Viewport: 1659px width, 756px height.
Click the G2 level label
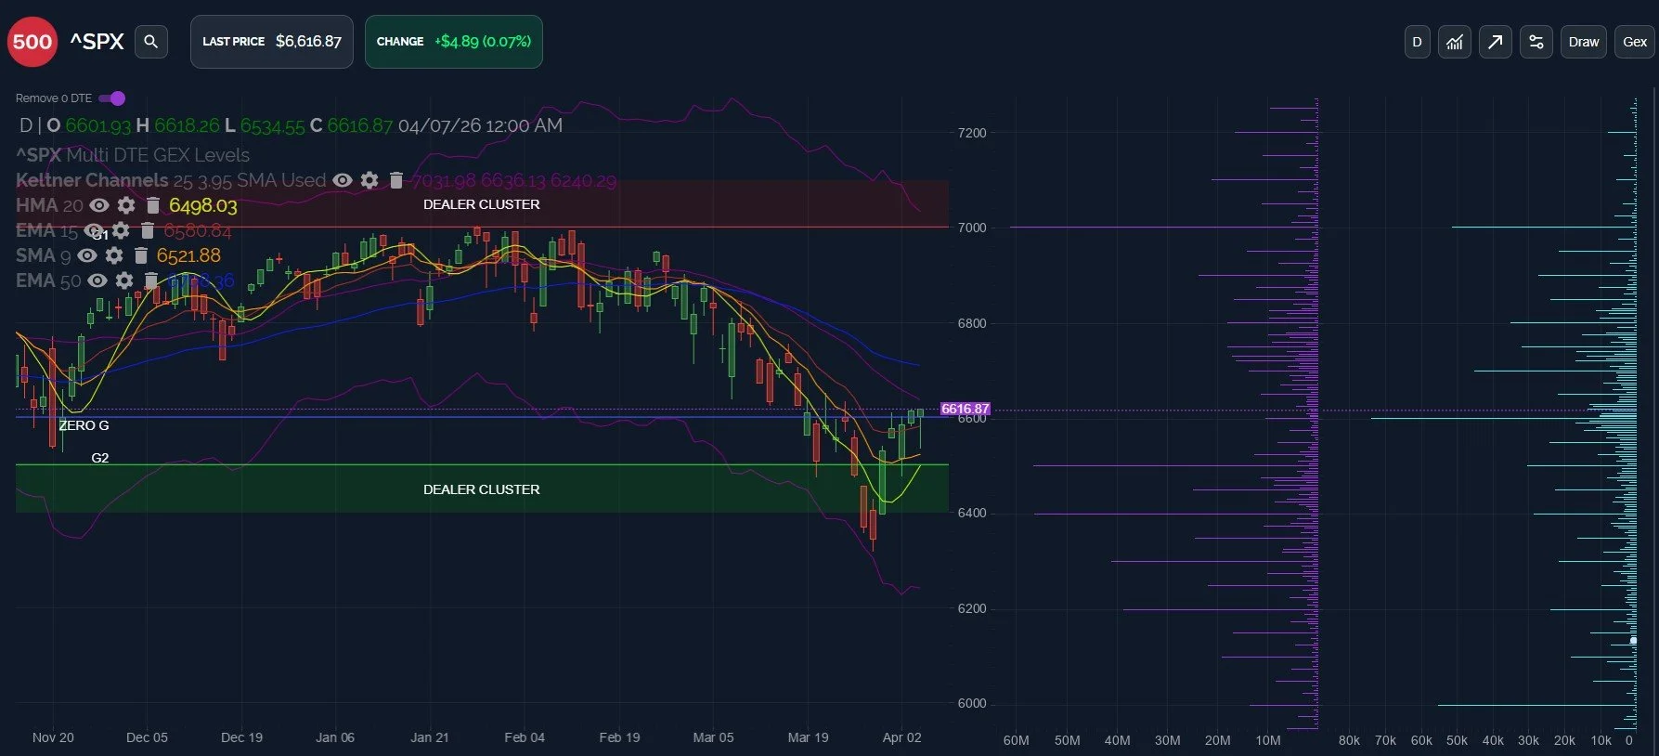[x=100, y=458]
